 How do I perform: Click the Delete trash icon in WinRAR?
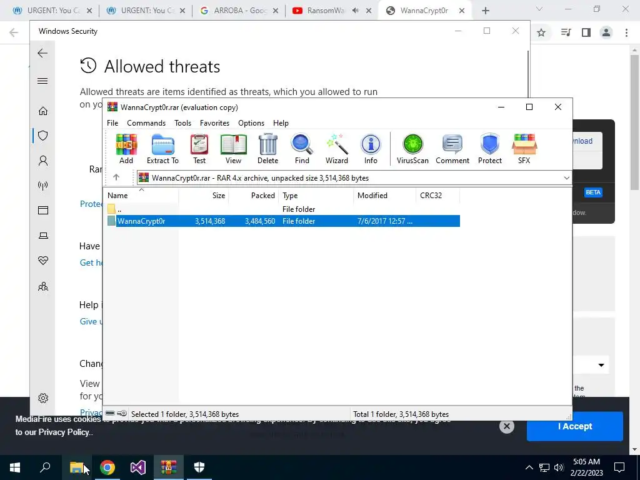(x=267, y=149)
